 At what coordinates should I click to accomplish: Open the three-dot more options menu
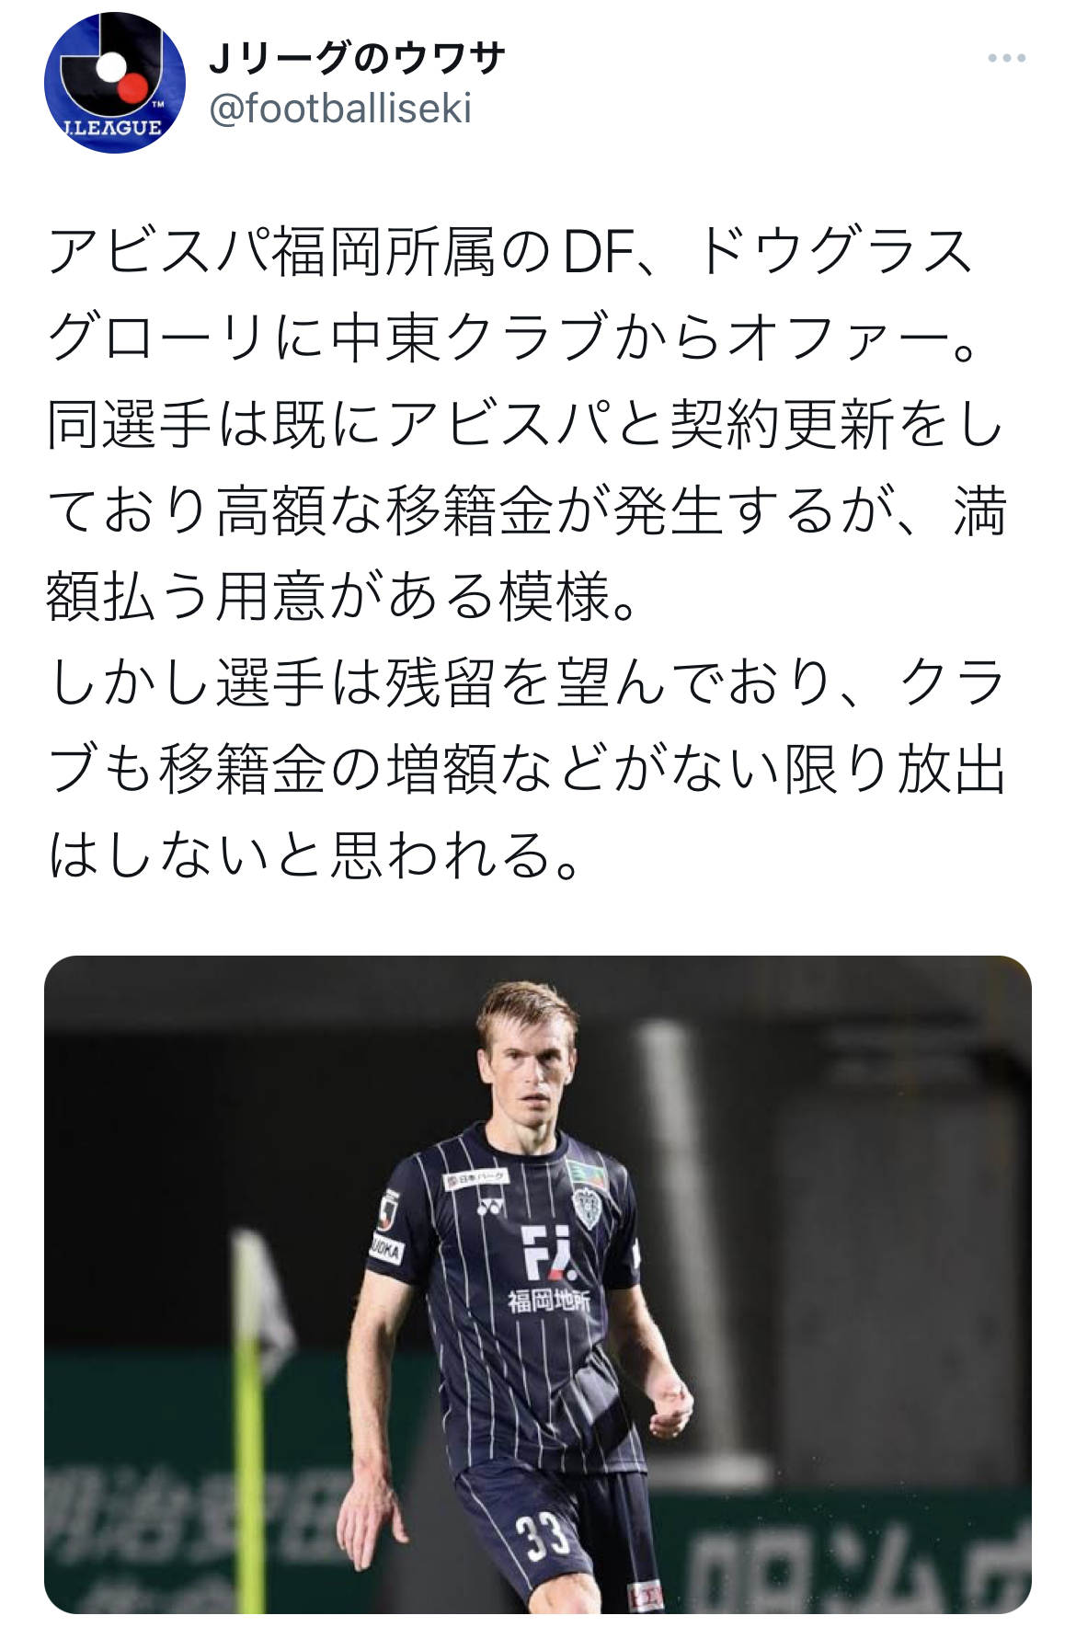[x=1006, y=58]
